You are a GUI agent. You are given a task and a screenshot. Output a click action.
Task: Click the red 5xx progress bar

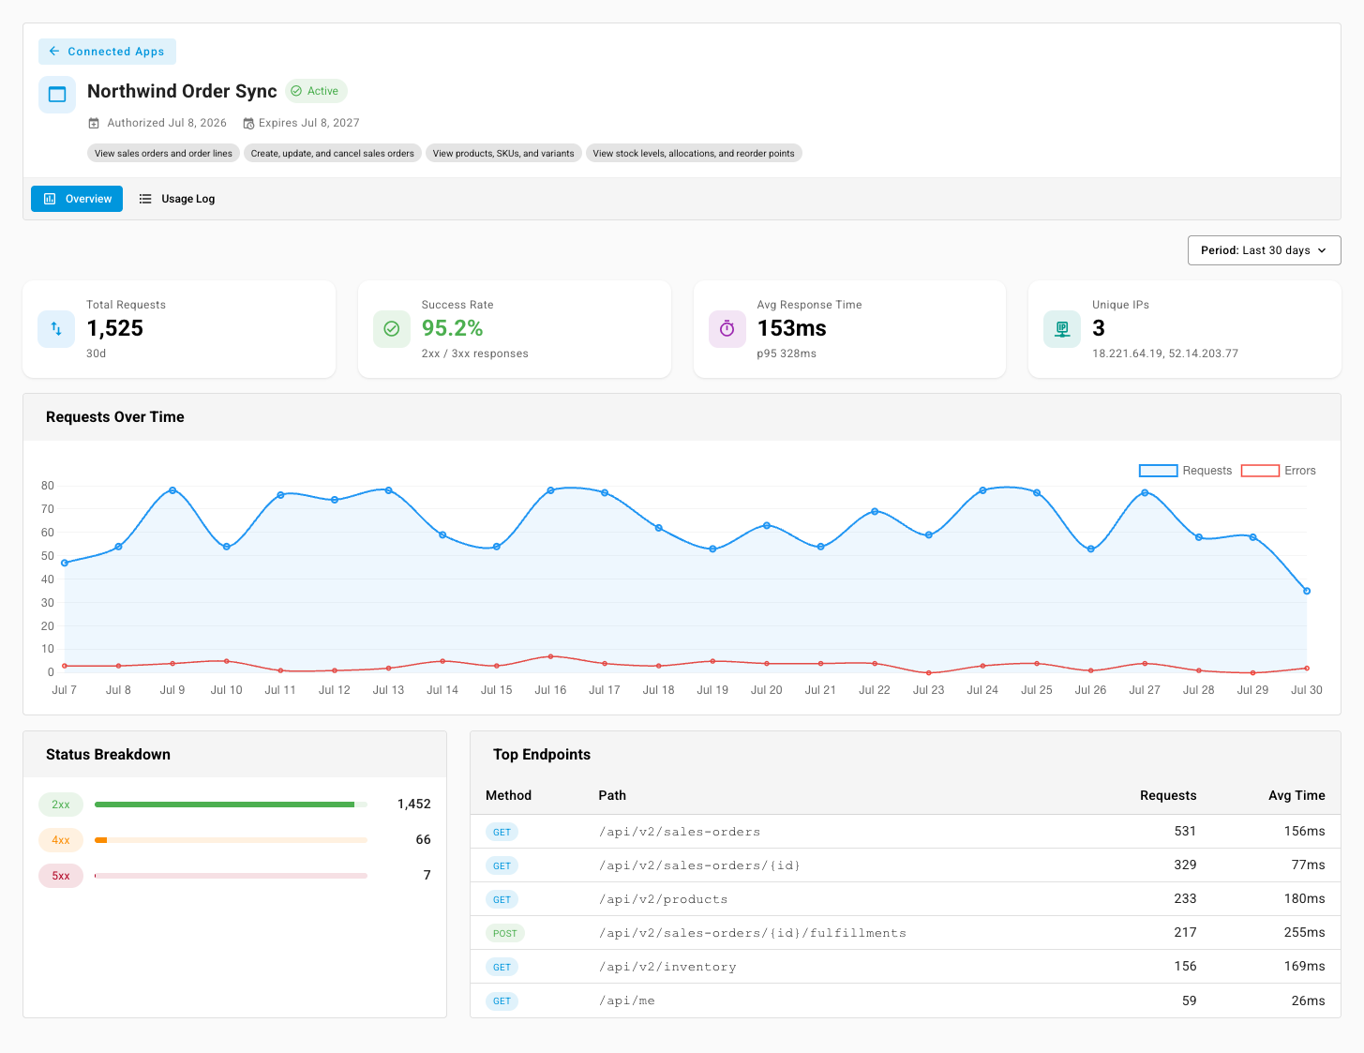[x=231, y=876]
